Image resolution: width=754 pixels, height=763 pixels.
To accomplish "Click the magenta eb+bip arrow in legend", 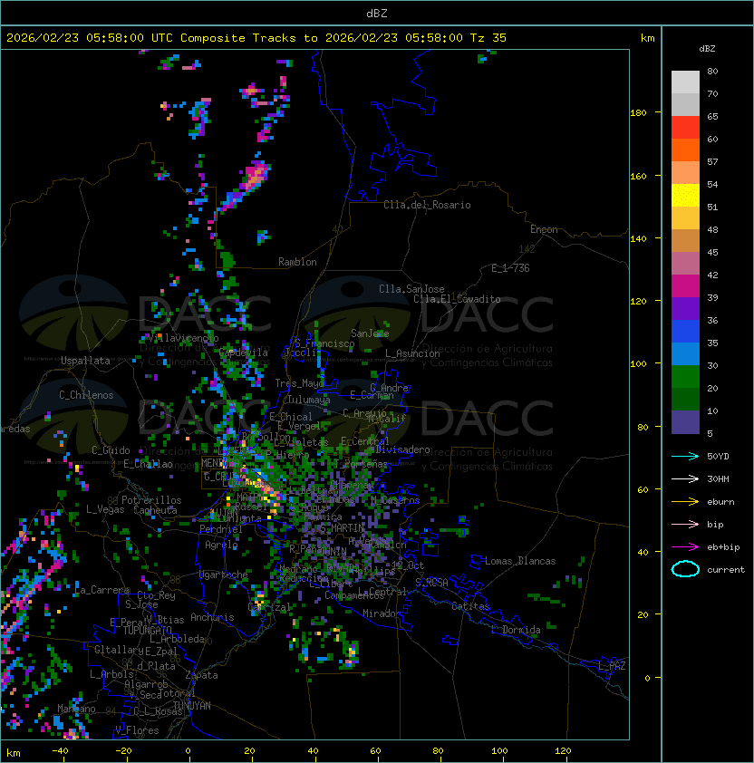I will click(685, 547).
